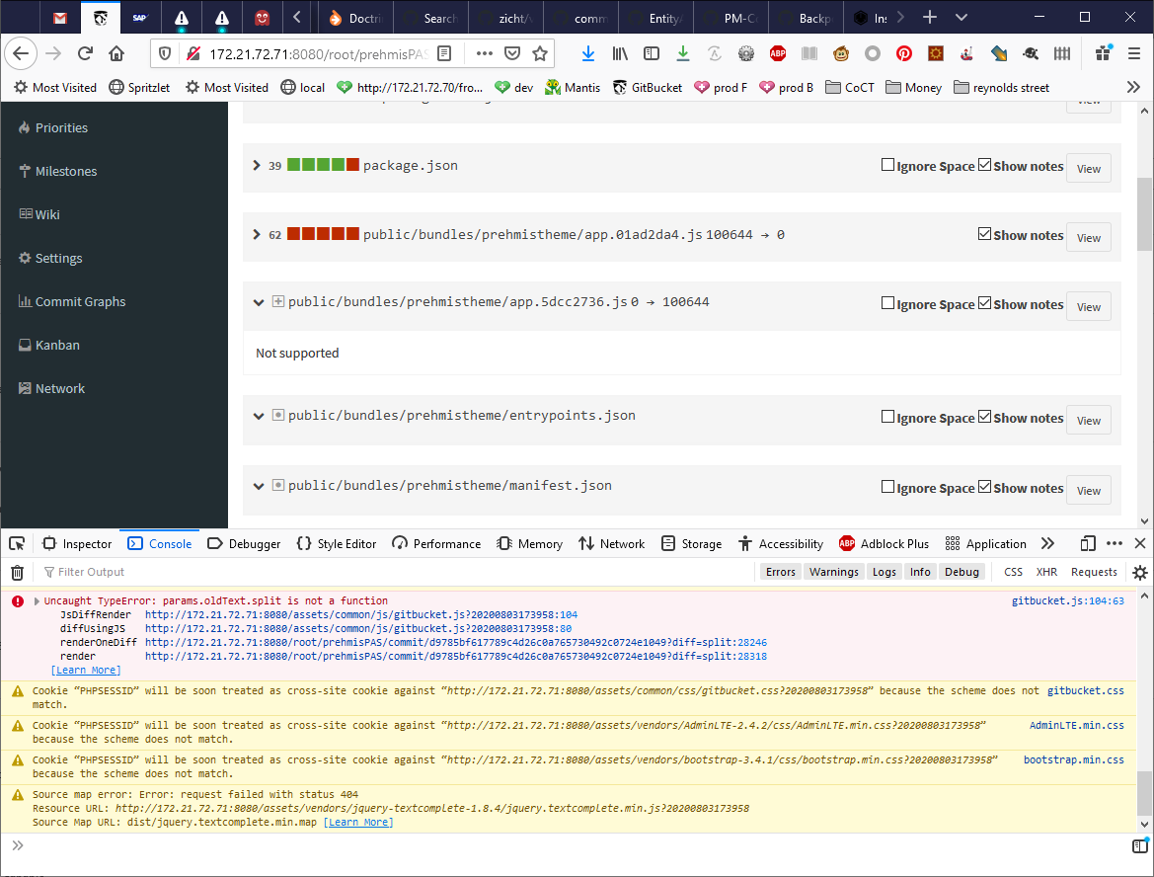Enable Ignore Space for entrypoints.json
The height and width of the screenshot is (877, 1154).
point(887,417)
